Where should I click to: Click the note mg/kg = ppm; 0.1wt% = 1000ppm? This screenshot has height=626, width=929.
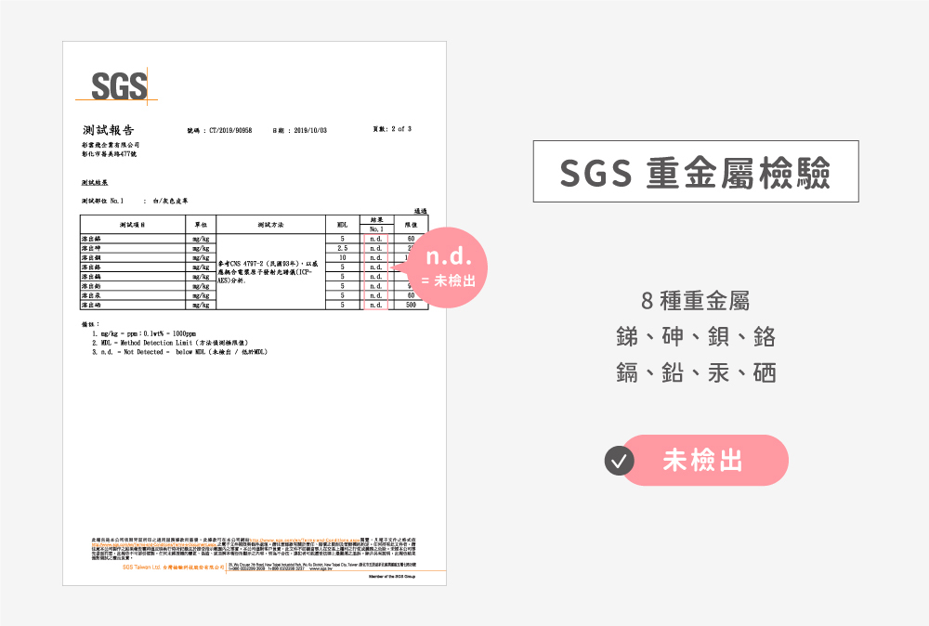(x=144, y=334)
